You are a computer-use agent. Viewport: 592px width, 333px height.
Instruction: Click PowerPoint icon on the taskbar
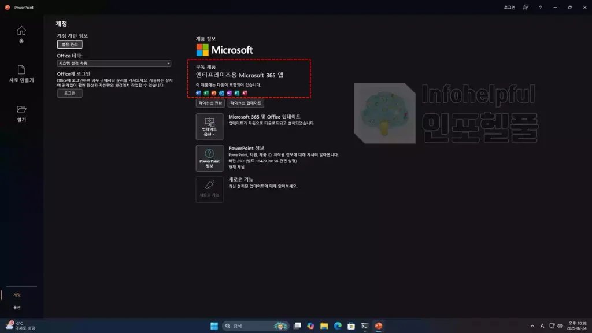(x=378, y=326)
